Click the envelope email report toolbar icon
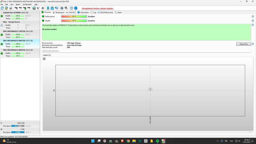This screenshot has width=256, height=144. click(52, 8)
